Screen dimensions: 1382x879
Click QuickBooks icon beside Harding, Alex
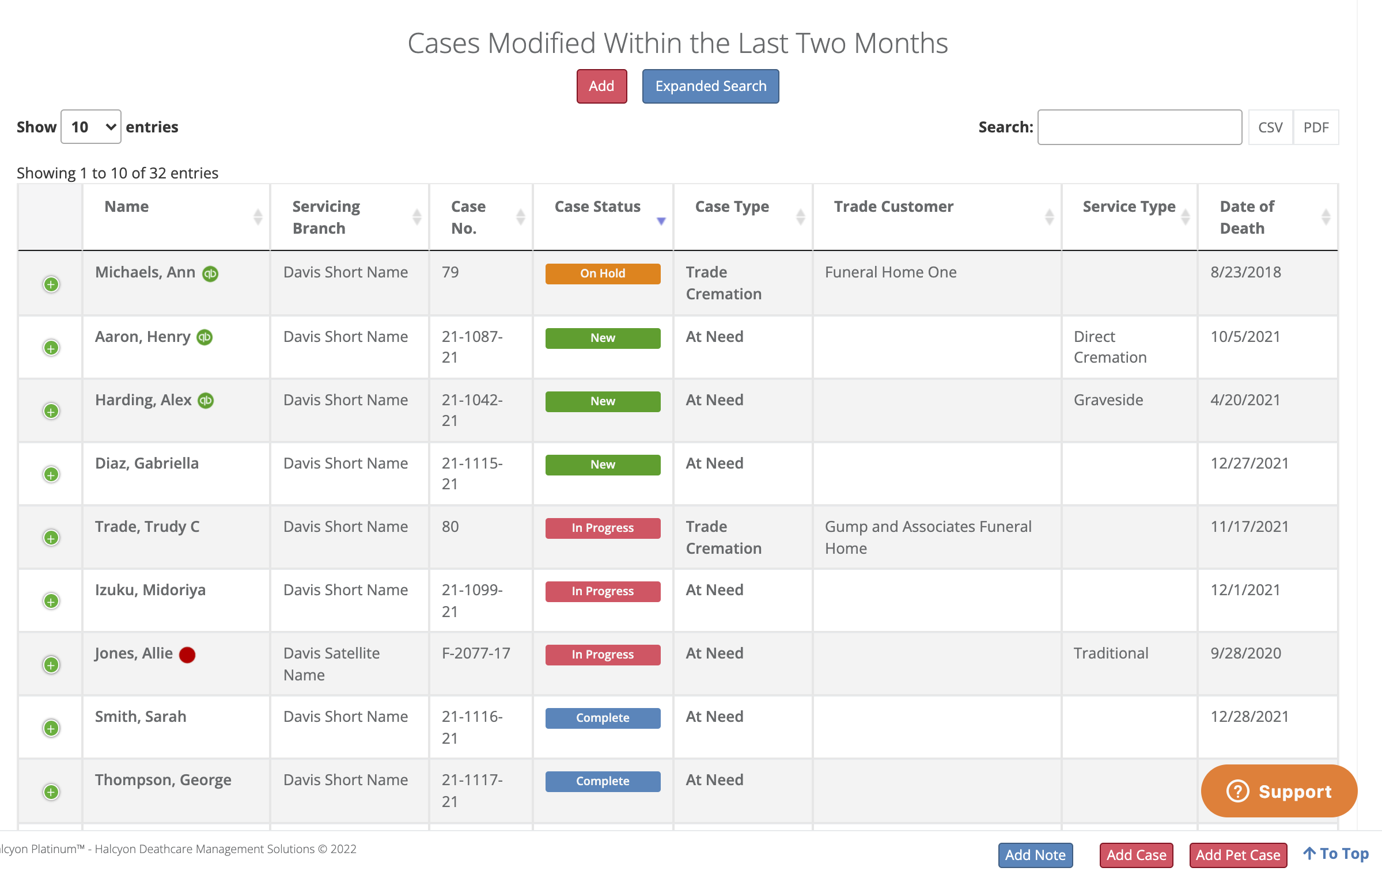pos(206,401)
